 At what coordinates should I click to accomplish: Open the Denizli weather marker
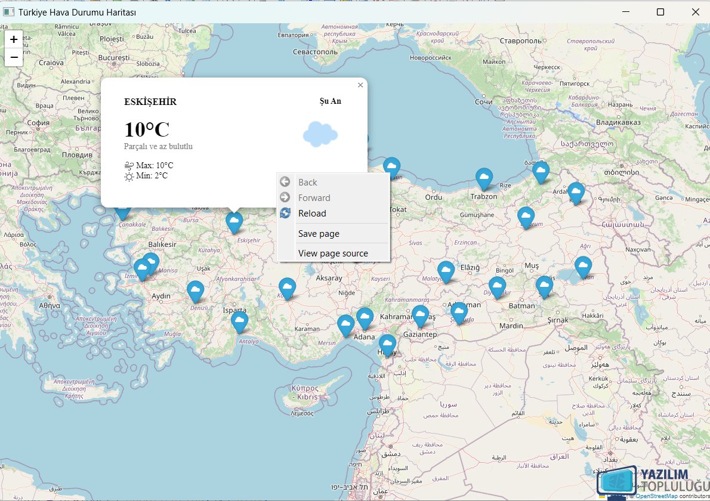point(196,292)
